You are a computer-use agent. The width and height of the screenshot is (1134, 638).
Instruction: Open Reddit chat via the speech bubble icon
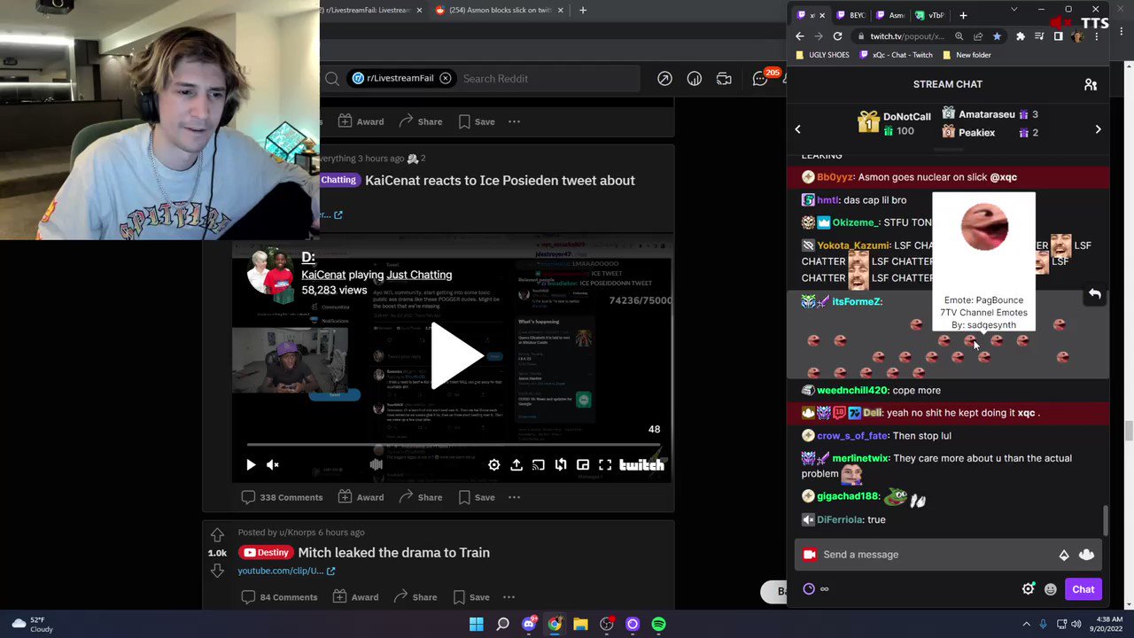pyautogui.click(x=759, y=78)
